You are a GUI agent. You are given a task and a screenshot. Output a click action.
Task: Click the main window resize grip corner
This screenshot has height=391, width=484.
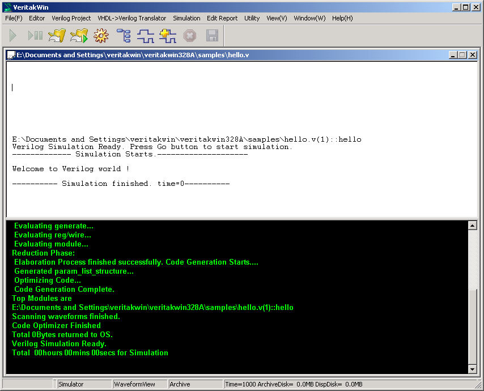pos(479,385)
